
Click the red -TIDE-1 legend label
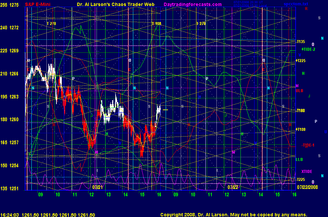pos(308,145)
